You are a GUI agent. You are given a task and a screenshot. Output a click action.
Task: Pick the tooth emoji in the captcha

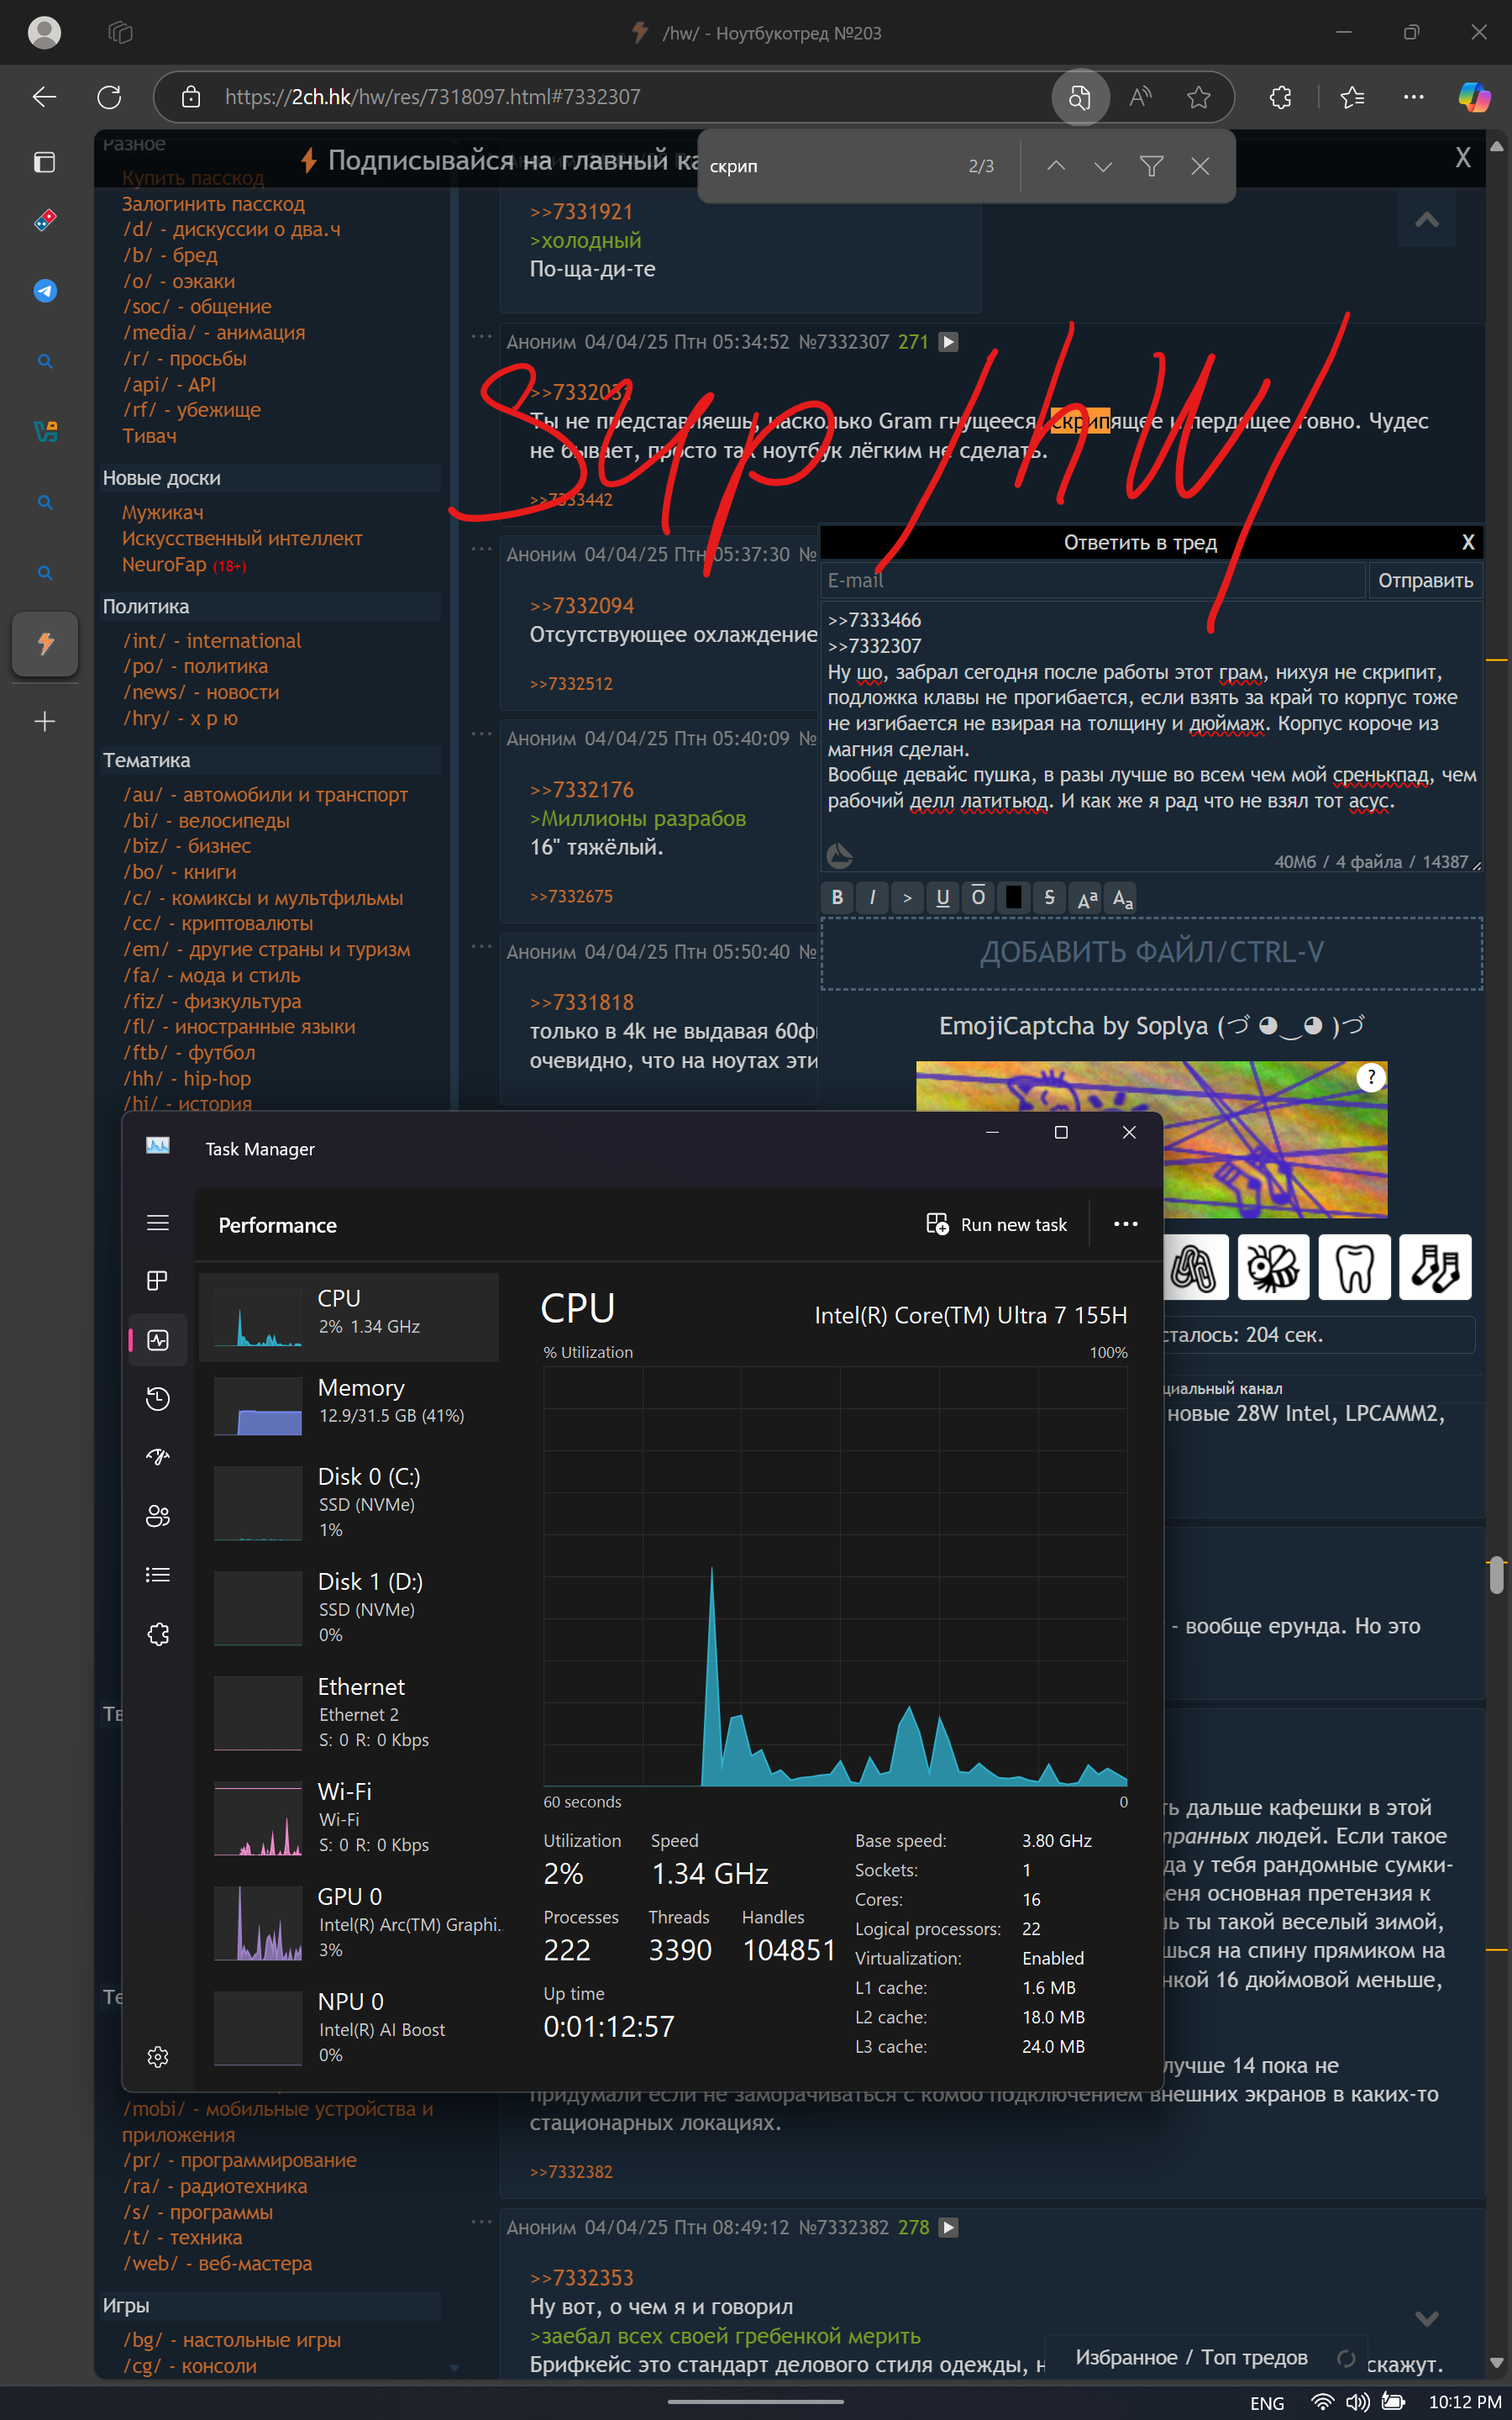[1354, 1267]
